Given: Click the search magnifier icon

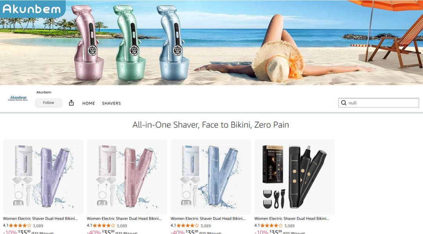Looking at the screenshot, I should [344, 103].
